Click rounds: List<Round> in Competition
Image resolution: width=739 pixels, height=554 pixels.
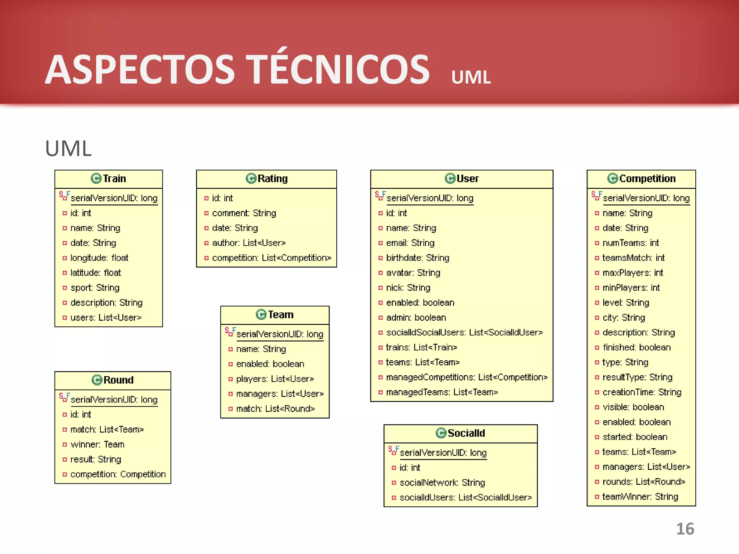pos(644,482)
